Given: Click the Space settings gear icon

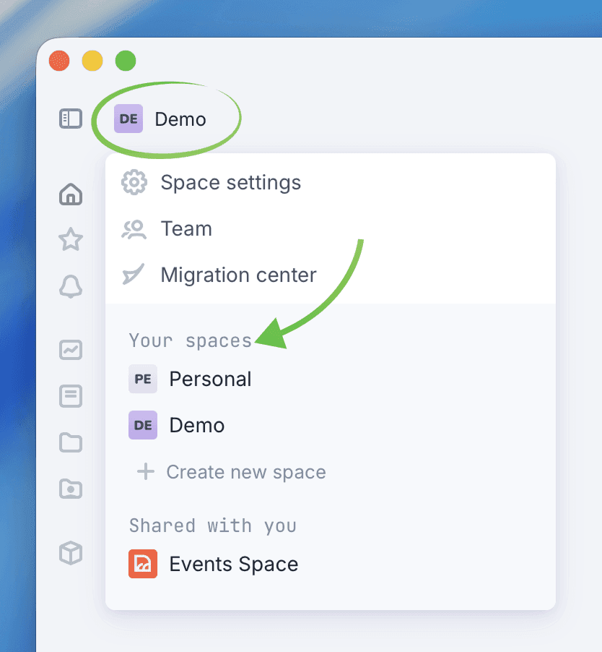Looking at the screenshot, I should click(134, 182).
